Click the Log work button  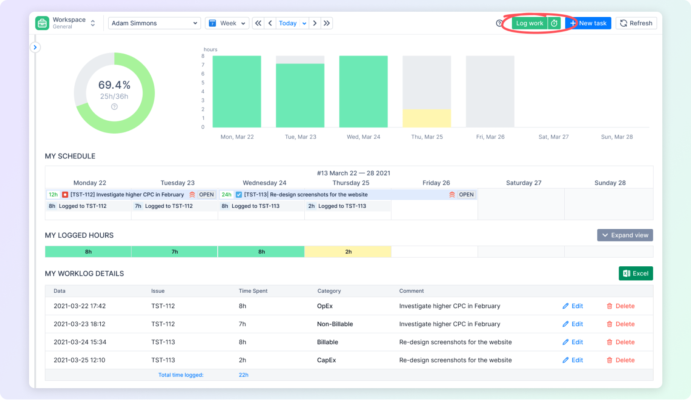[529, 23]
